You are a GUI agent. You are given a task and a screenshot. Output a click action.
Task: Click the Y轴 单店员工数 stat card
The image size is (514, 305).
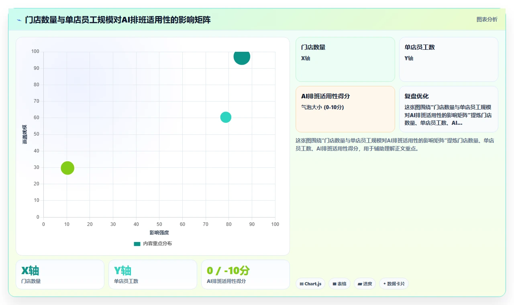click(153, 274)
